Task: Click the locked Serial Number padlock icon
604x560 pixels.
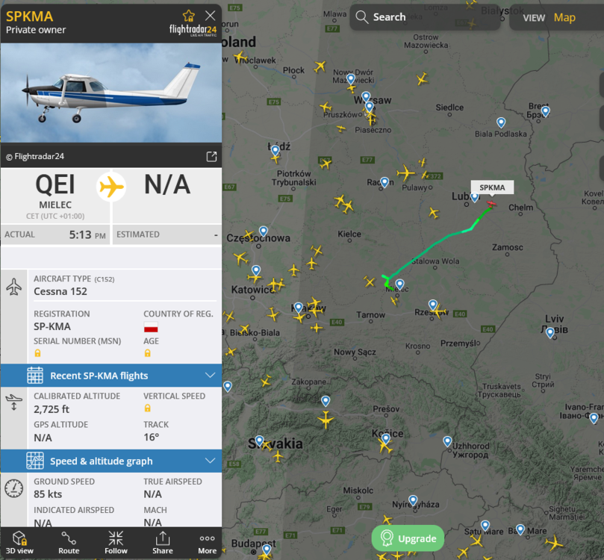Action: pos(38,353)
